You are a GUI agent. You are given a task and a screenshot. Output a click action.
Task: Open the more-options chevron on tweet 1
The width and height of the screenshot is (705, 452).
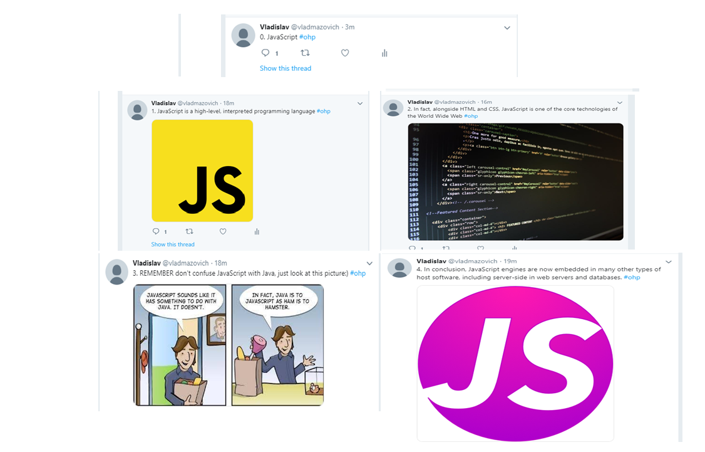click(360, 103)
